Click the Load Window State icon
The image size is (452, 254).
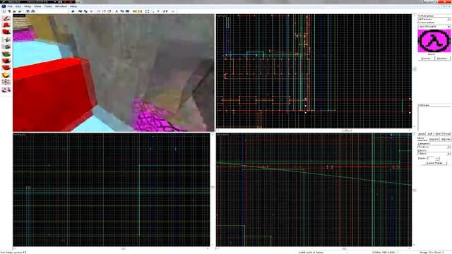[x=28, y=11]
